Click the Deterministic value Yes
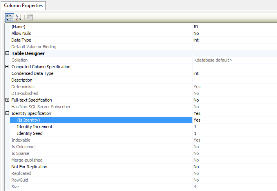 [x=197, y=87]
